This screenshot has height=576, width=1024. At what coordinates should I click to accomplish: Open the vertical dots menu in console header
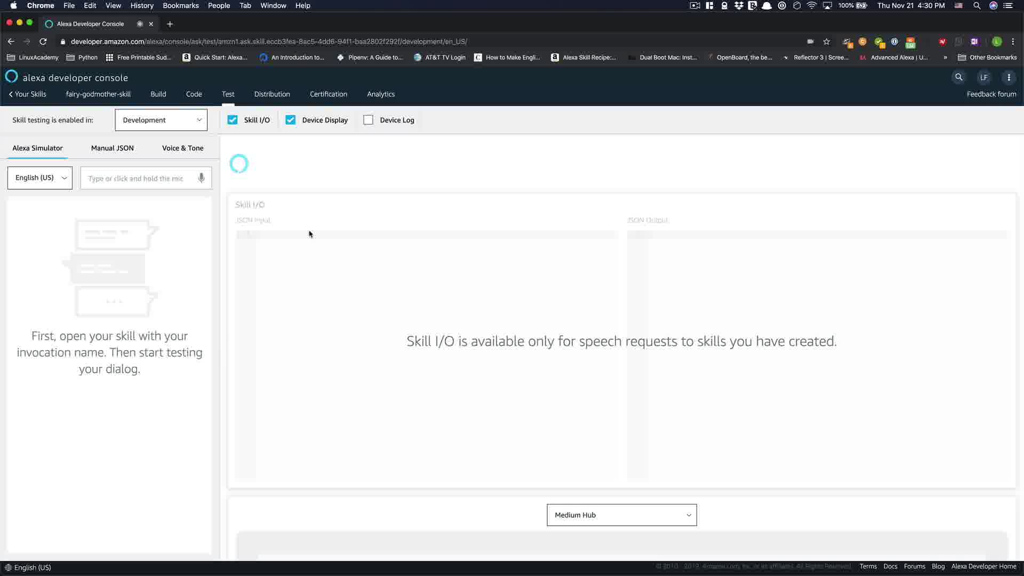[1009, 77]
